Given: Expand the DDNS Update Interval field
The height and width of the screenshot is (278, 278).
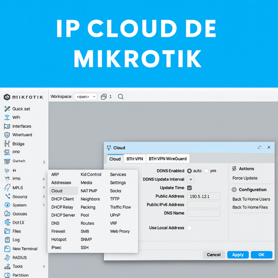Looking at the screenshot, I should coord(191,179).
